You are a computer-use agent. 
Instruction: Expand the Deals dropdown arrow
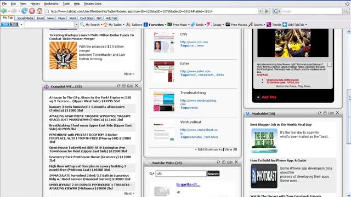[205, 25]
